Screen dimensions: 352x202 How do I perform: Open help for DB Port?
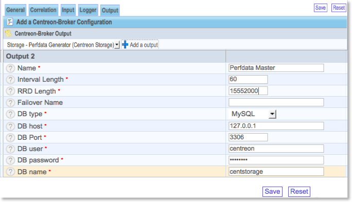(10, 137)
